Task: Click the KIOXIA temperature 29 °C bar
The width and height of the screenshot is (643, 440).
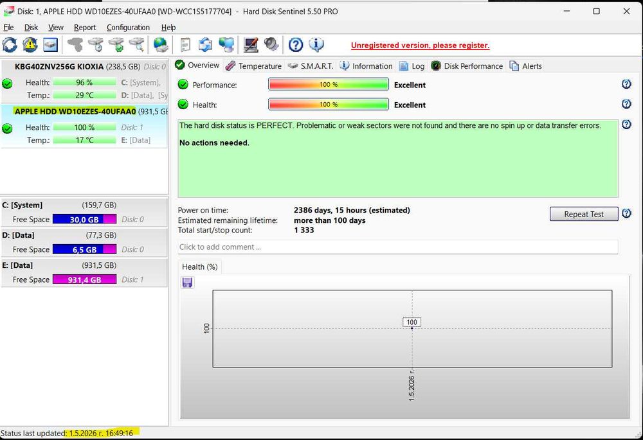Action: point(84,95)
